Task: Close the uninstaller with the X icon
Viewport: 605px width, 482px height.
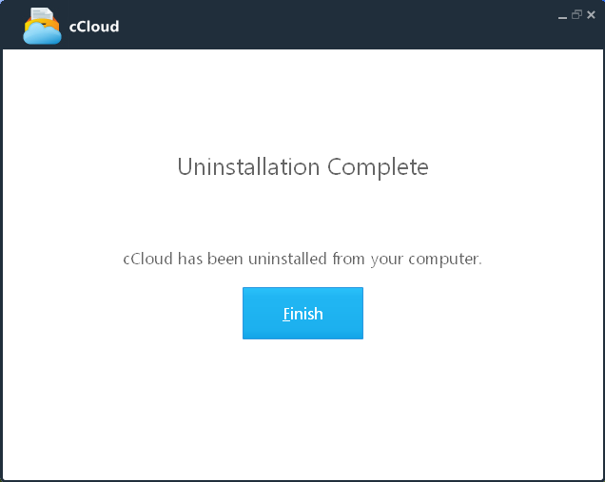Action: click(x=591, y=14)
